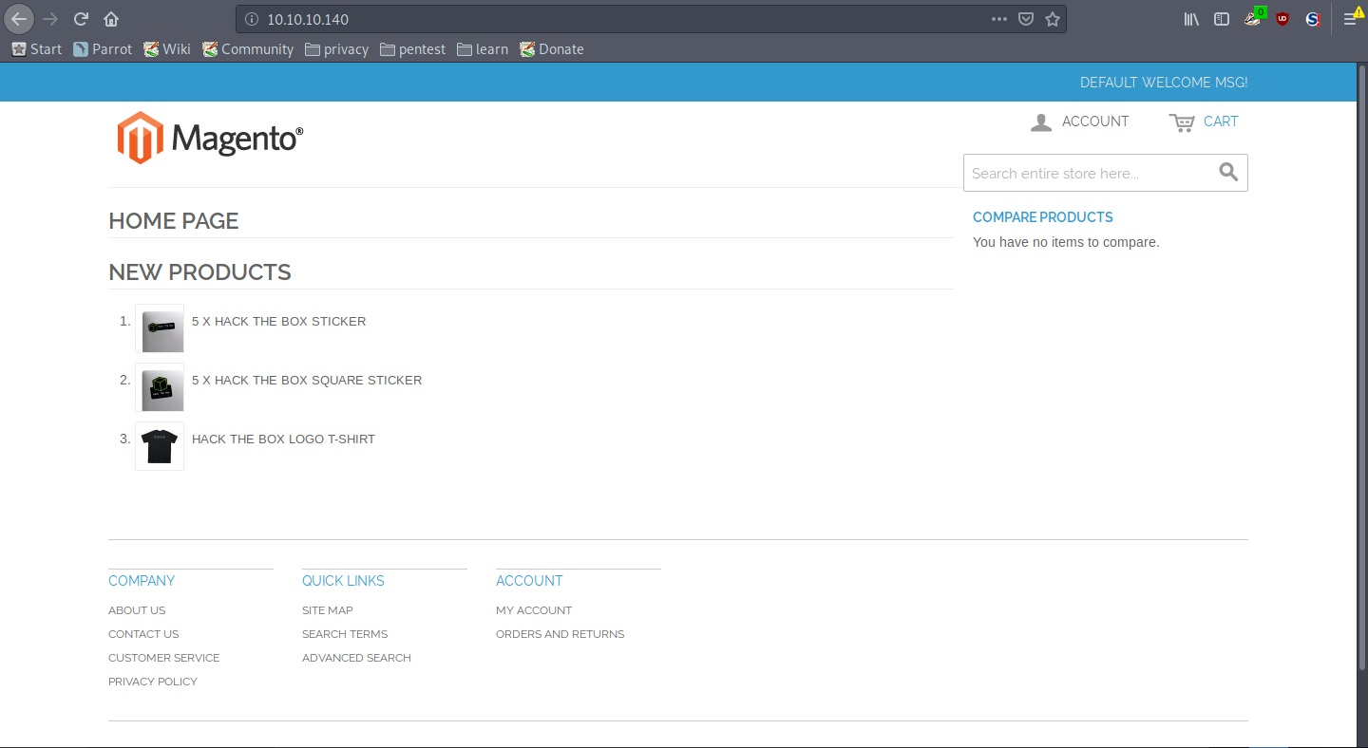This screenshot has width=1368, height=748.
Task: Open the Account person icon
Action: [1041, 122]
